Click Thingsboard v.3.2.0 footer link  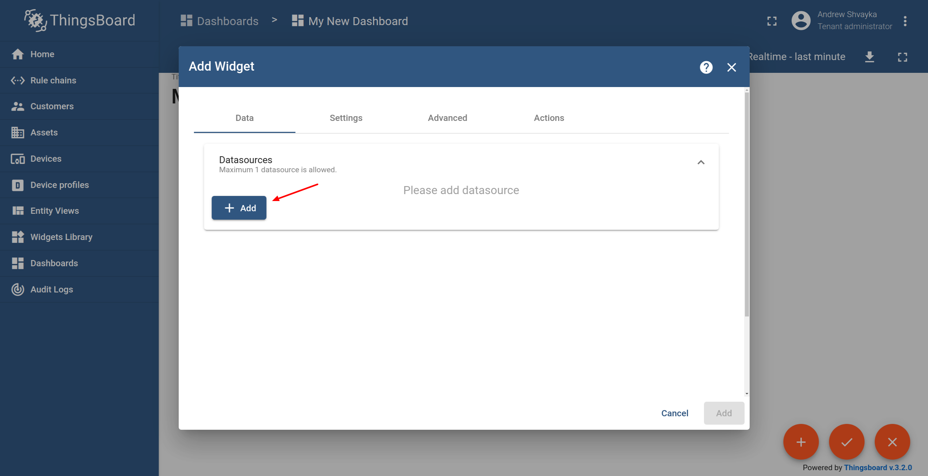click(x=878, y=468)
